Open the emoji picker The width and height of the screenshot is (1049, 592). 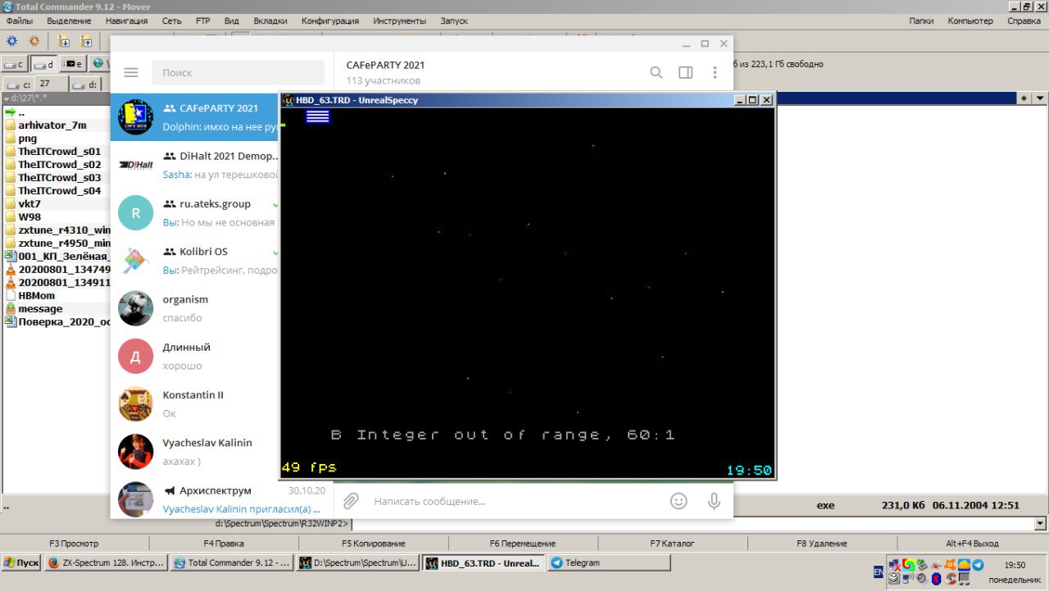coord(679,500)
